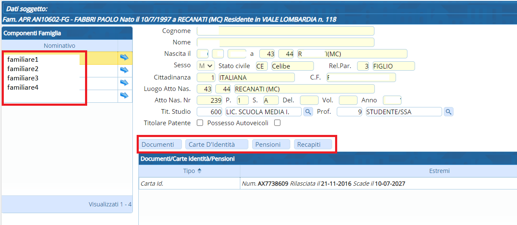
Task: Click into the Cognome field
Action: tap(285, 31)
